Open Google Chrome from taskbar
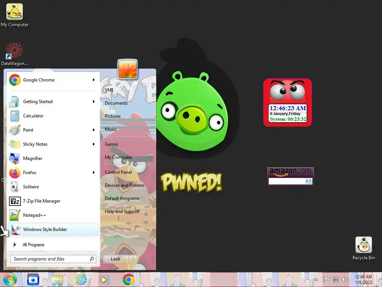Viewport: 382px width, 287px height. (128, 280)
